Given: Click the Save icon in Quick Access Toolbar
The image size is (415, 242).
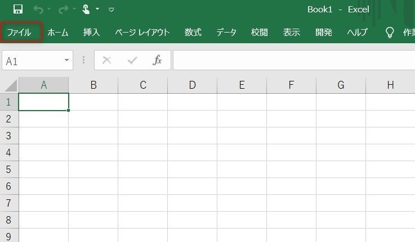Looking at the screenshot, I should tap(17, 10).
